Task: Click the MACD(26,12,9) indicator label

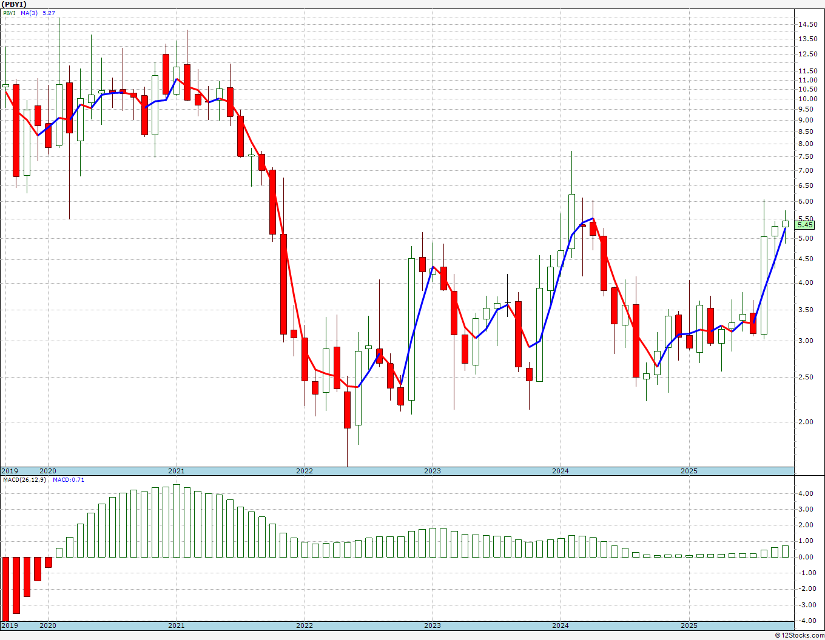Action: click(x=24, y=480)
